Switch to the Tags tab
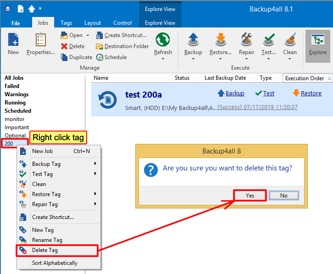 click(66, 23)
